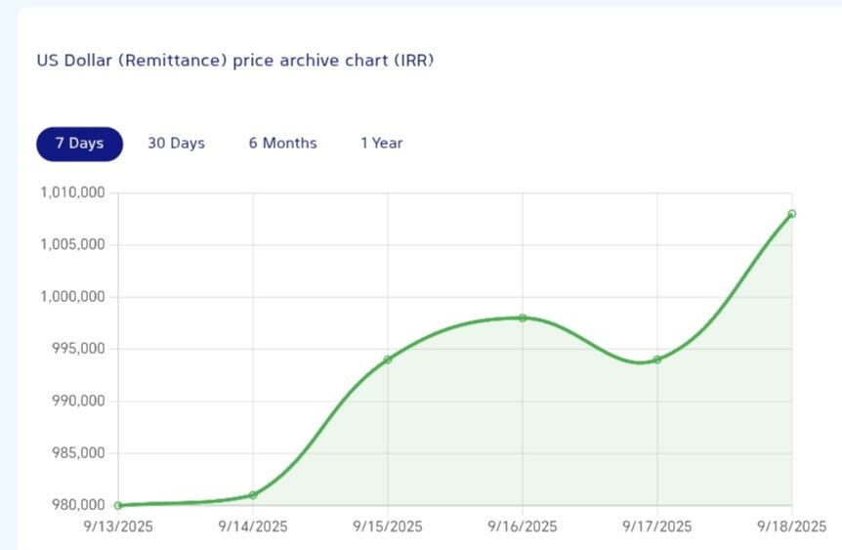The image size is (842, 550).
Task: Click the 9/13/2025 x-axis date label
Action: [x=118, y=527]
